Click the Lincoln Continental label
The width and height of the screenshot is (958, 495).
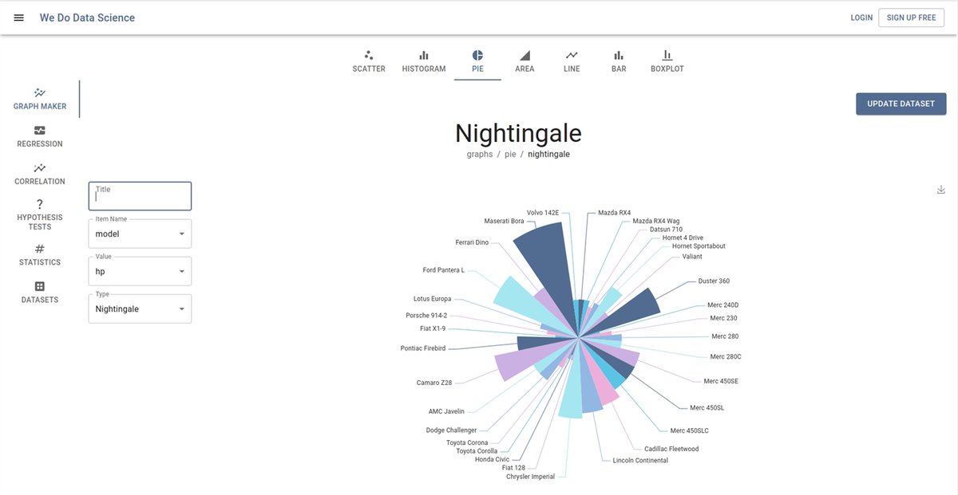coord(640,460)
